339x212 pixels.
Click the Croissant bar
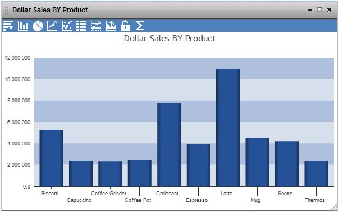coord(169,145)
